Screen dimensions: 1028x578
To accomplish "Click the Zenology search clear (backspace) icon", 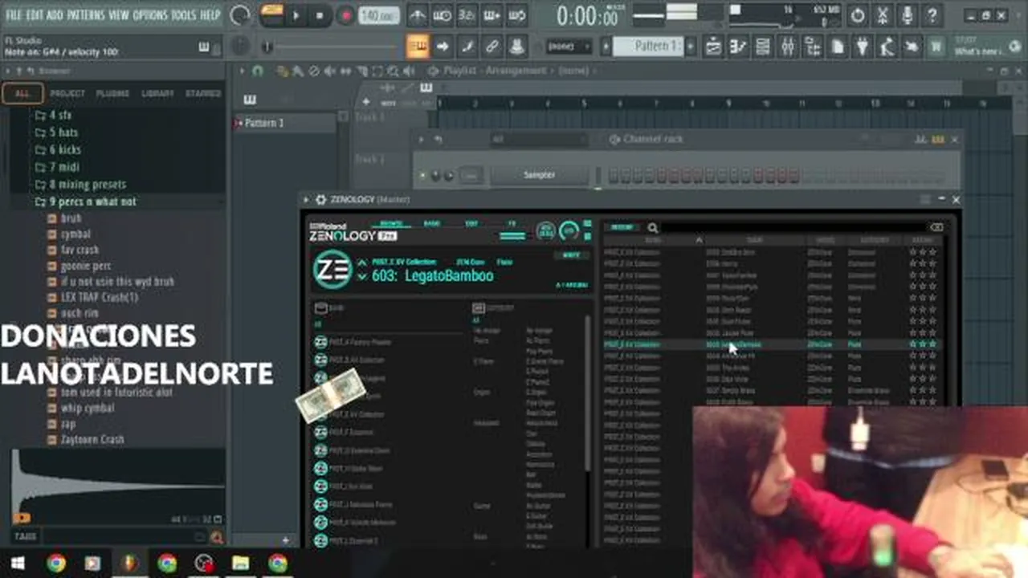I will click(936, 228).
